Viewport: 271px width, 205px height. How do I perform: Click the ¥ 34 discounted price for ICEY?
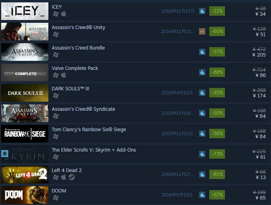(260, 14)
